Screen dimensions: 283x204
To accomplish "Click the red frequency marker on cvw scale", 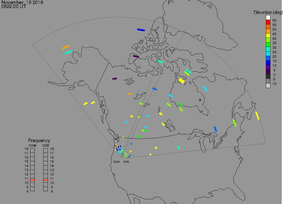I will tap(32, 180).
